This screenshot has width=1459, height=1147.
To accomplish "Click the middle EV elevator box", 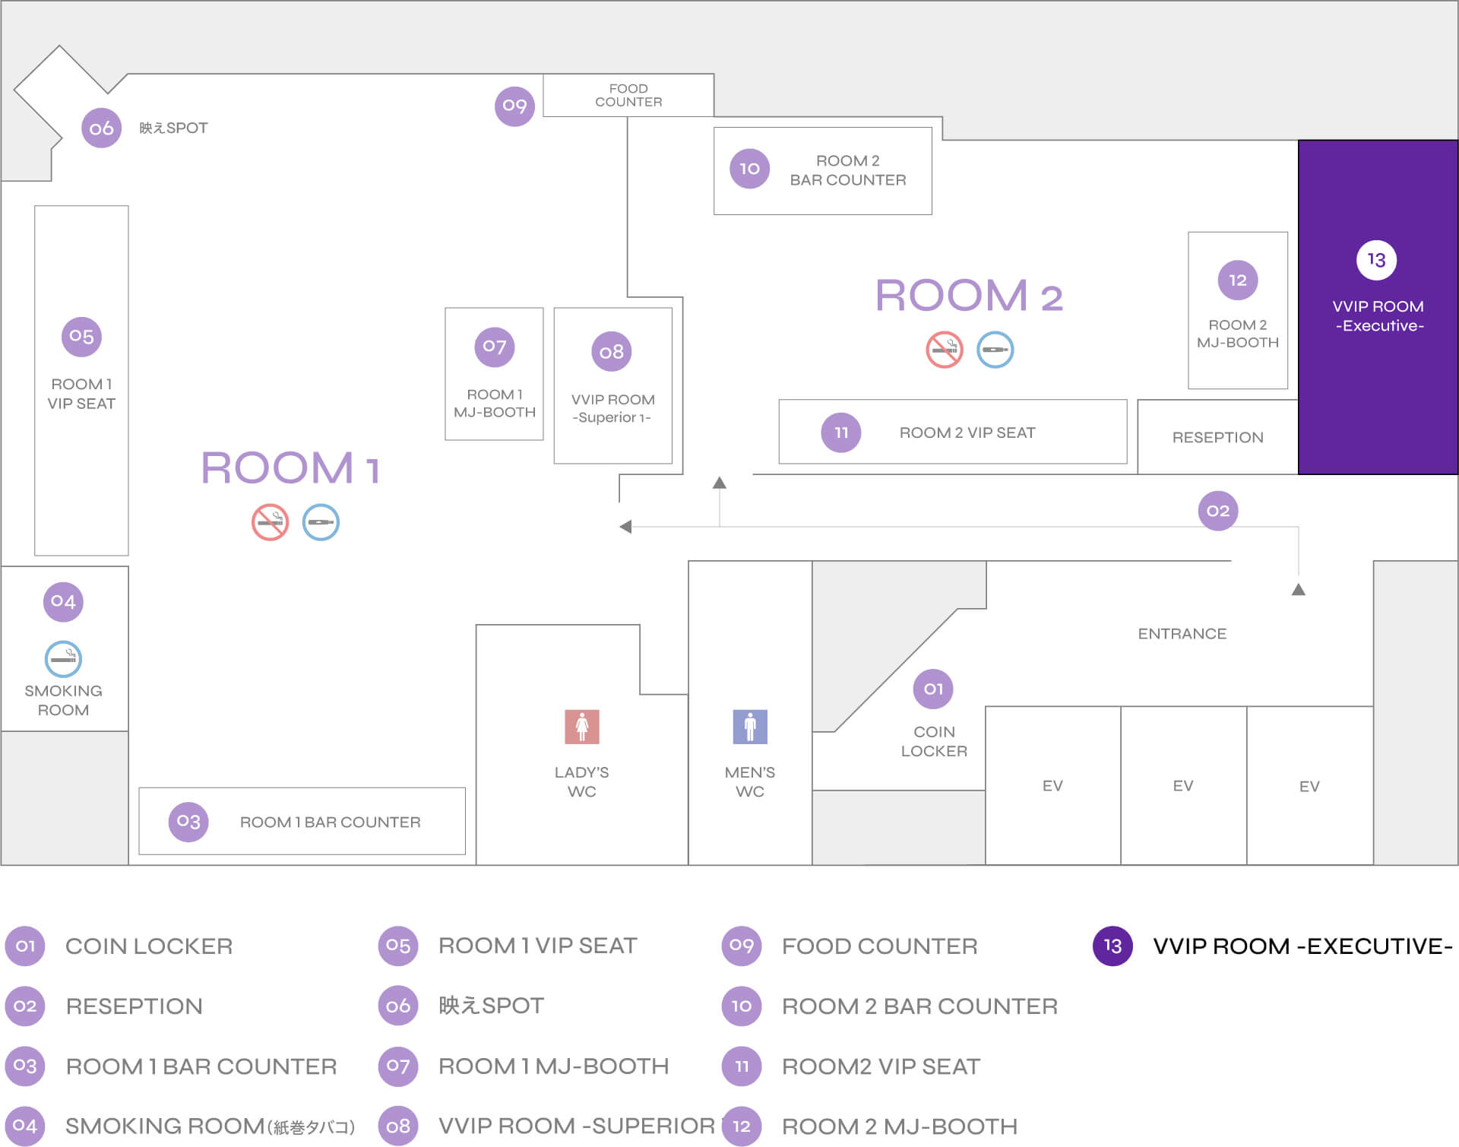I will (1182, 785).
